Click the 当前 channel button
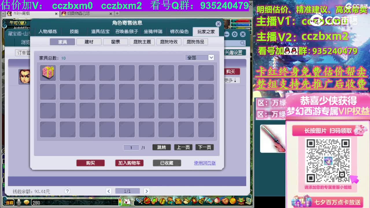Image resolution: width=370 pixels, height=208 pixels. click(x=10, y=203)
